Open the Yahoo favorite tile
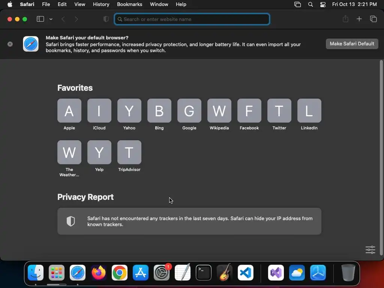 click(x=129, y=111)
